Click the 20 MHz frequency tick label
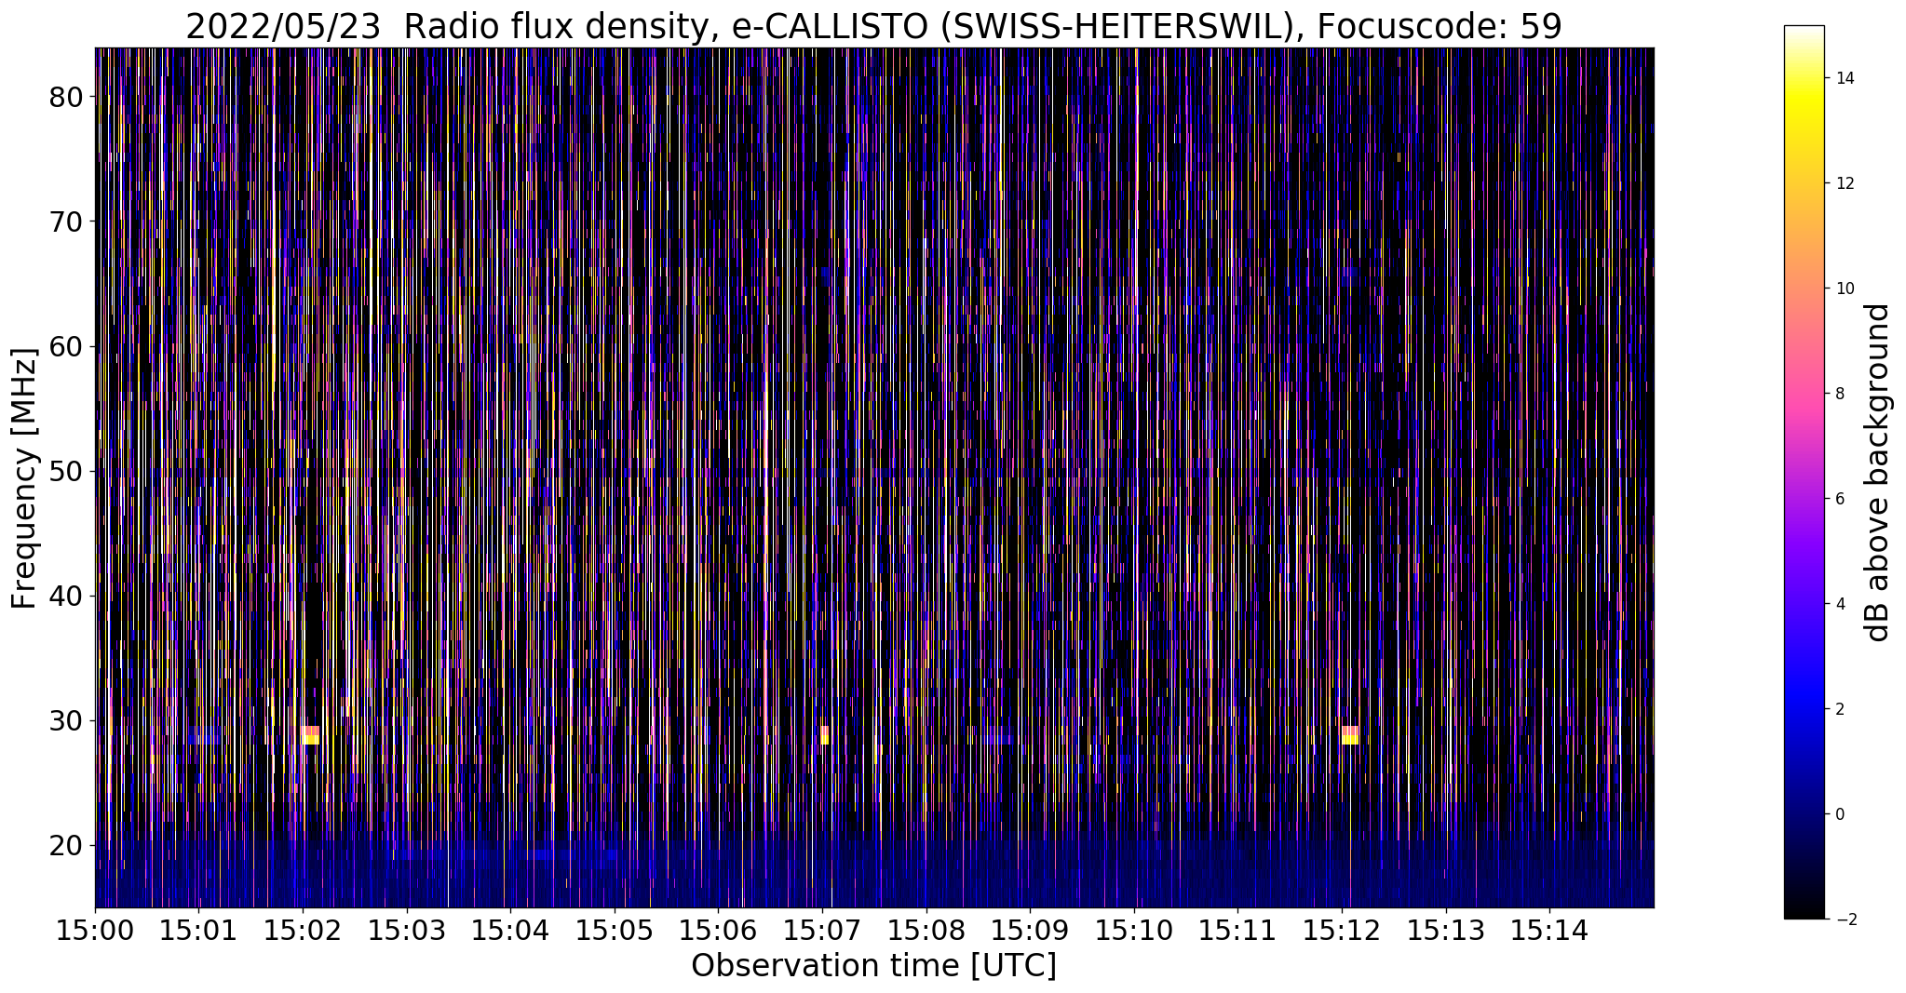The width and height of the screenshot is (1906, 993). click(x=66, y=845)
